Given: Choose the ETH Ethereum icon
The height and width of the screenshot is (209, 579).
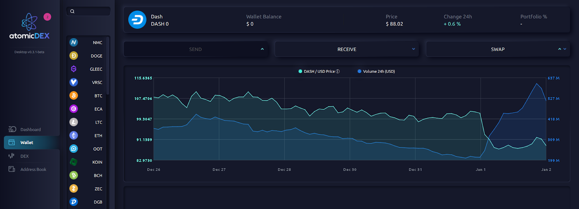Looking at the screenshot, I should pyautogui.click(x=74, y=135).
